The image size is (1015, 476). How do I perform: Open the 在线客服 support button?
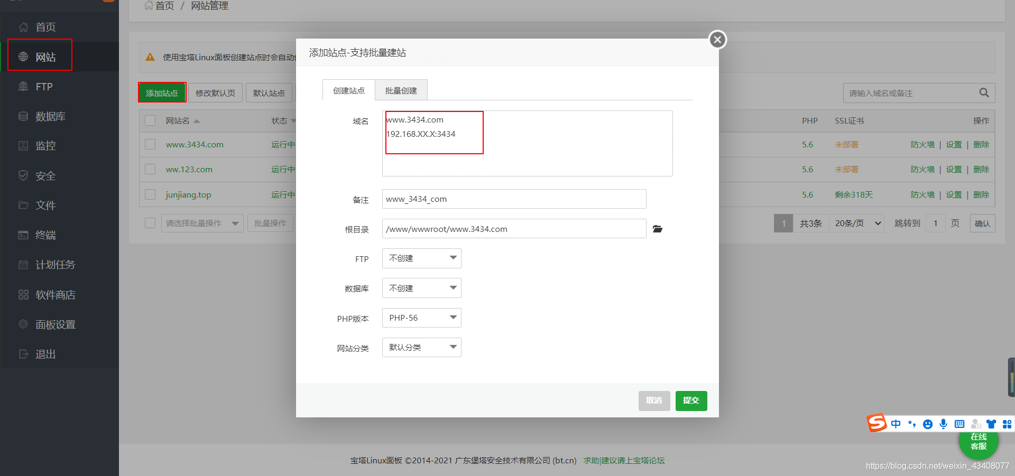[x=979, y=442]
